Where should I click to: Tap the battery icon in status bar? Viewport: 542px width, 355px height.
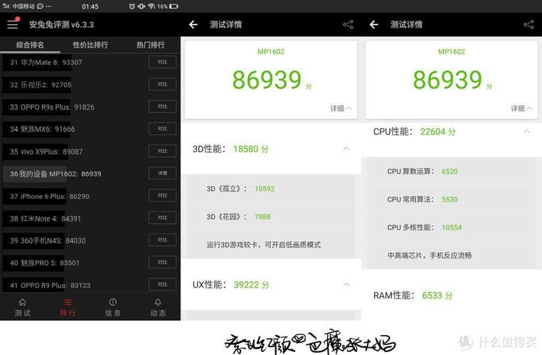pos(174,6)
